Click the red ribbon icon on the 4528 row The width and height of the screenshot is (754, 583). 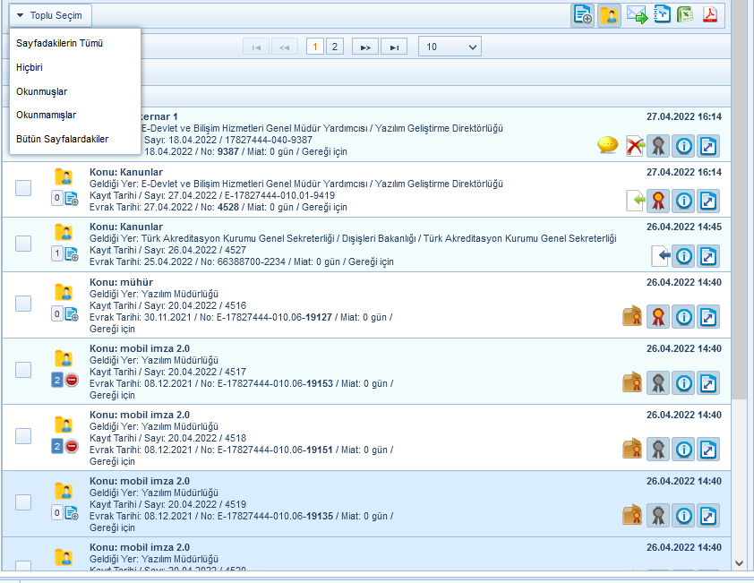(x=659, y=200)
